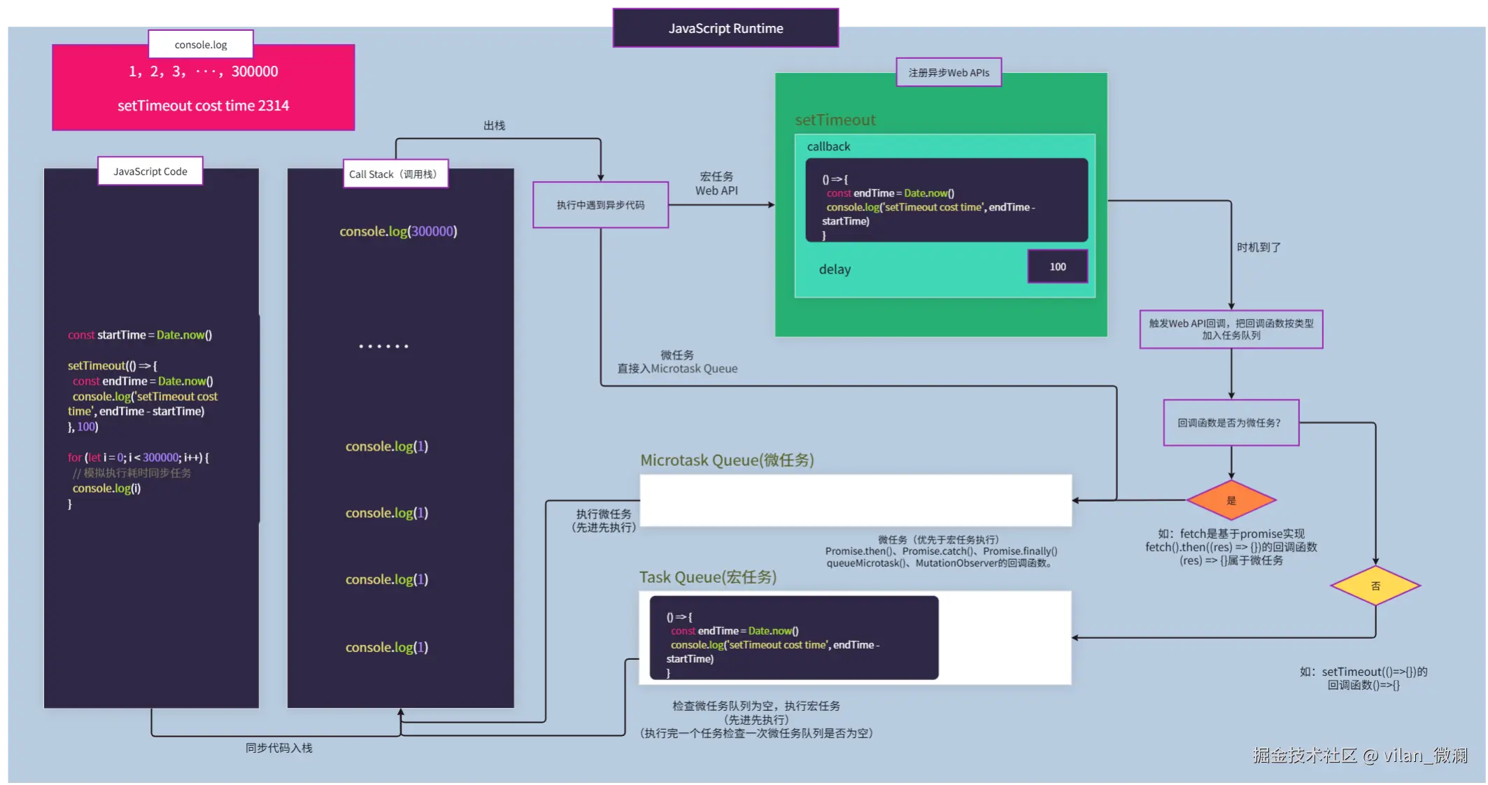
Task: Select the orange 是 diamond node
Action: click(x=1231, y=500)
